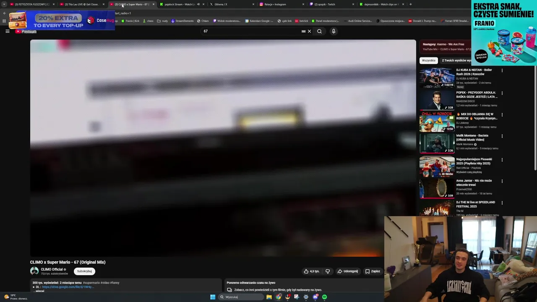Viewport: 537px width, 302px height.
Task: Open the Audi Online Service bookmark
Action: [x=358, y=21]
